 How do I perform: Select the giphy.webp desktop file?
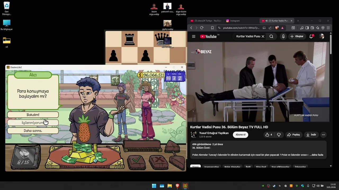click(167, 25)
